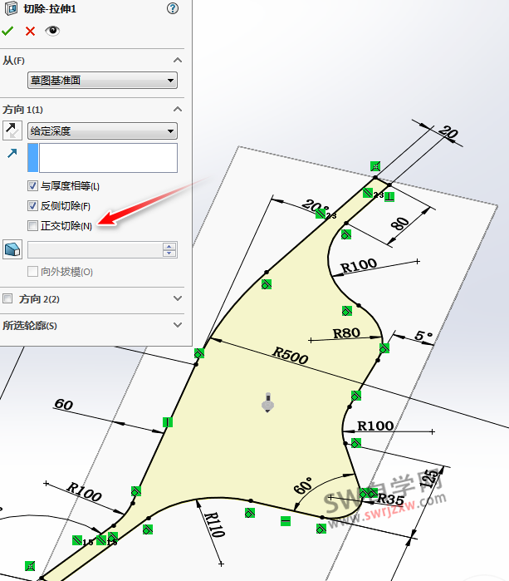Image resolution: width=509 pixels, height=581 pixels.
Task: Enable the 正交切除 checkbox
Action: (x=33, y=226)
